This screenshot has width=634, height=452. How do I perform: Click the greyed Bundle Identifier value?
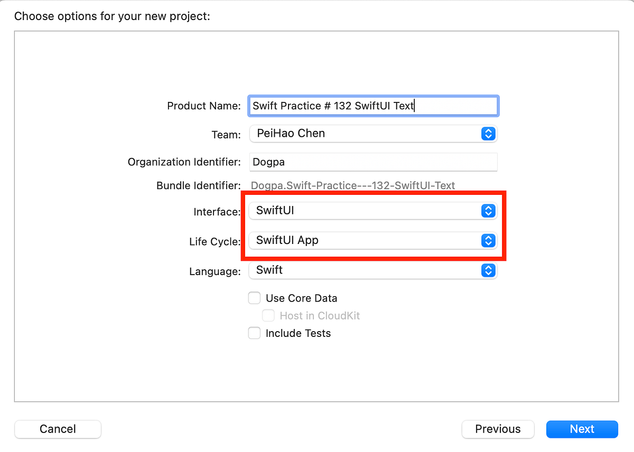[353, 185]
